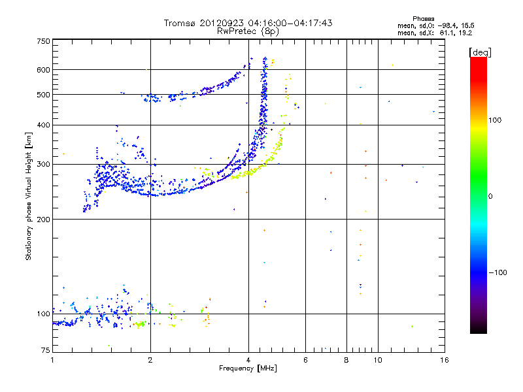Click the 'Phases' header text
The width and height of the screenshot is (523, 392).
click(x=423, y=19)
